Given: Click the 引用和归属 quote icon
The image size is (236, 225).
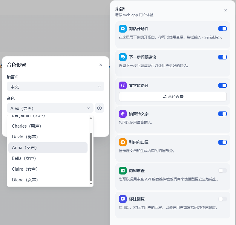Looking at the screenshot, I should pyautogui.click(x=123, y=142).
